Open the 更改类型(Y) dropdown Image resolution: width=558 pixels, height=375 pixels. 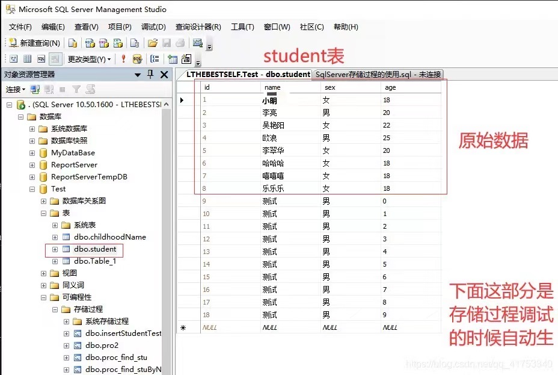click(x=89, y=59)
